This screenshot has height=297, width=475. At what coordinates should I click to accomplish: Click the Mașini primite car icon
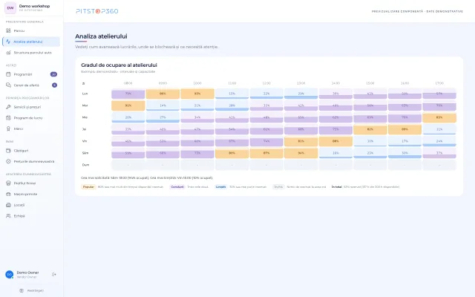click(8, 195)
